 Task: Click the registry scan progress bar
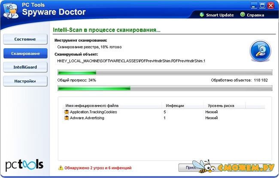(x=165, y=73)
